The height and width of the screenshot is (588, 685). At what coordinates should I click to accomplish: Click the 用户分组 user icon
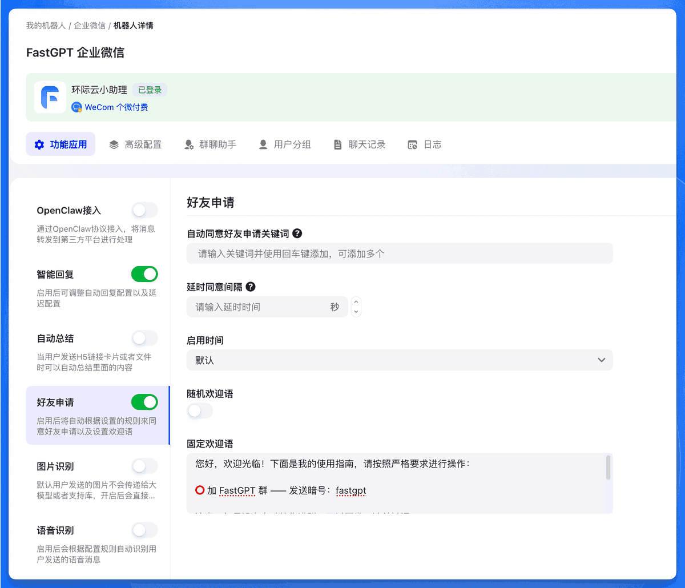[263, 144]
